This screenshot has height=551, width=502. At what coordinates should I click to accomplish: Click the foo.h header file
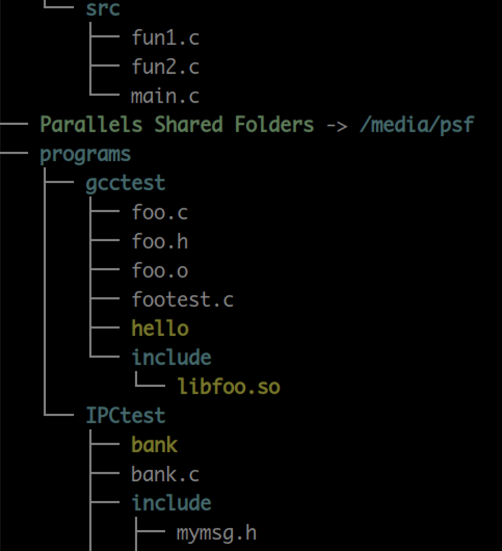click(160, 242)
